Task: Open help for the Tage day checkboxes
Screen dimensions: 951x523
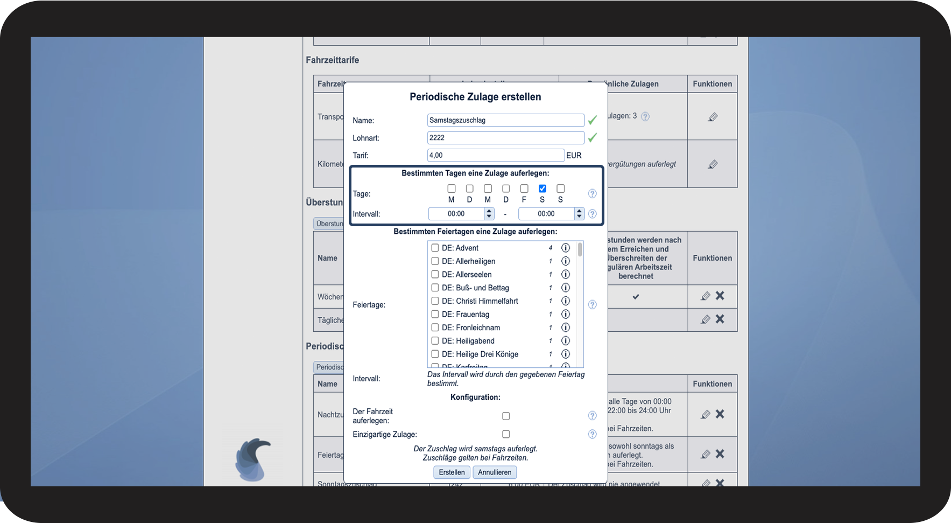Action: pos(592,193)
